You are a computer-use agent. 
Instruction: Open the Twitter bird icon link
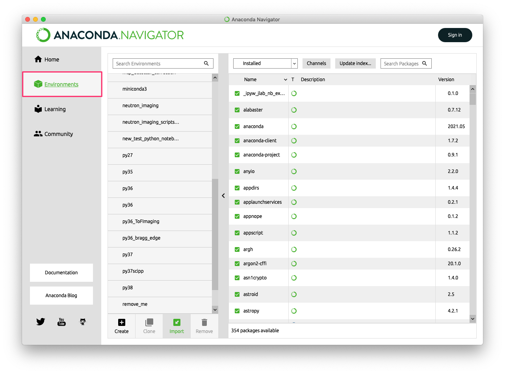41,322
